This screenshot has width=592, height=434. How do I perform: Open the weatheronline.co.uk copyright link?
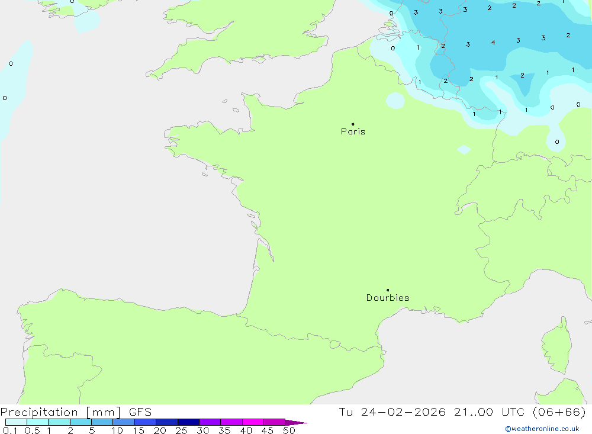tap(542, 429)
